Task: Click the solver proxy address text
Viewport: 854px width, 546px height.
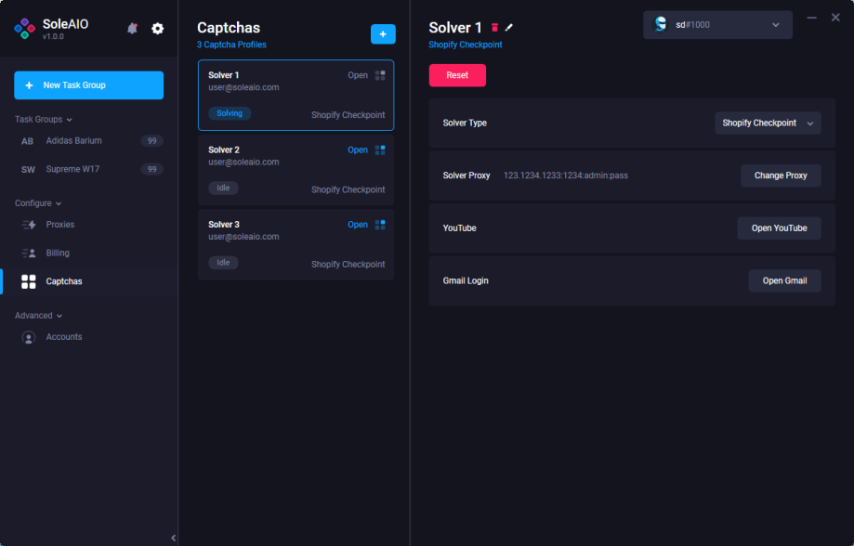Action: [565, 175]
